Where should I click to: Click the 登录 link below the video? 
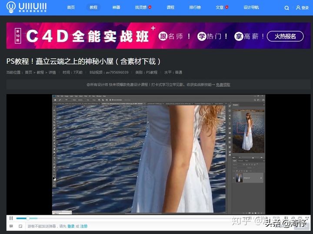tap(71, 226)
